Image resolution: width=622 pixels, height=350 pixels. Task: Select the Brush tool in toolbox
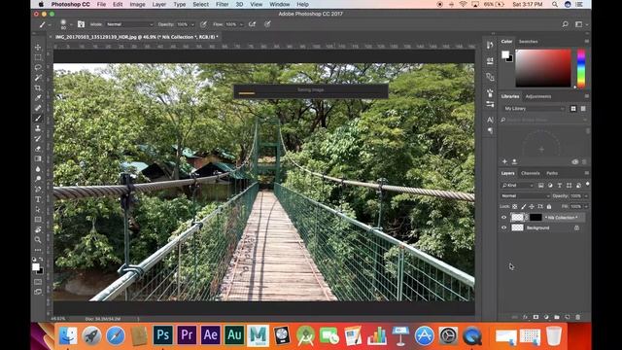38,119
